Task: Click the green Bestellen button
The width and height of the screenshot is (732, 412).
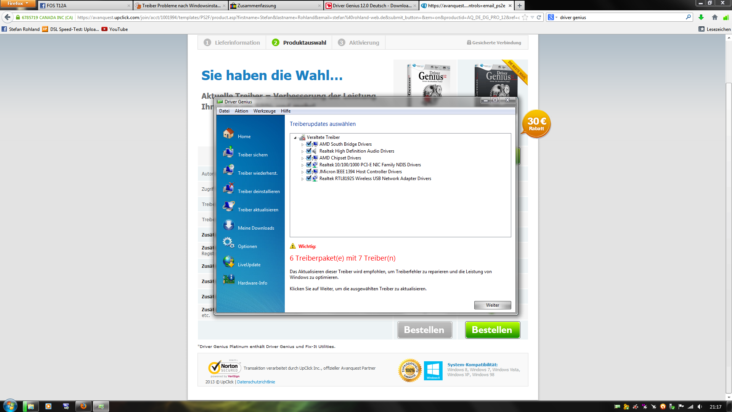Action: [492, 330]
